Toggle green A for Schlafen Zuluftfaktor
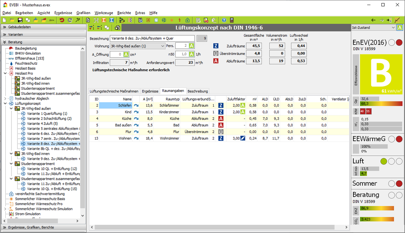 tap(243, 106)
